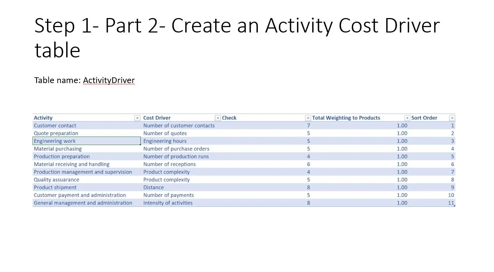Click the Activity column header
This screenshot has width=494, height=272.
(x=43, y=118)
